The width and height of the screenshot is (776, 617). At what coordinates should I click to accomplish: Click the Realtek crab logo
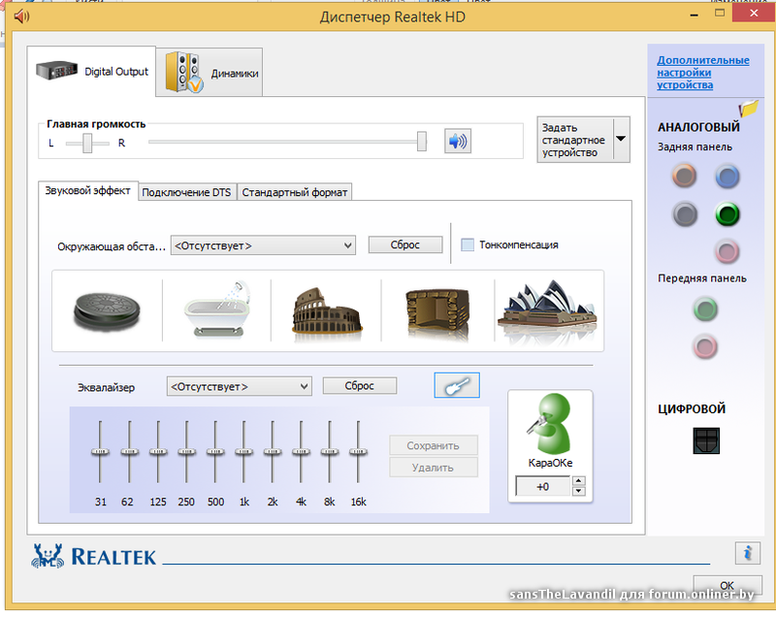pyautogui.click(x=47, y=556)
